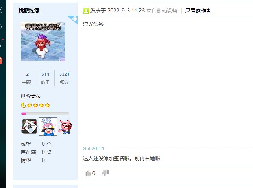Click the pink experience progress bar
253x188 pixels.
tap(45, 114)
